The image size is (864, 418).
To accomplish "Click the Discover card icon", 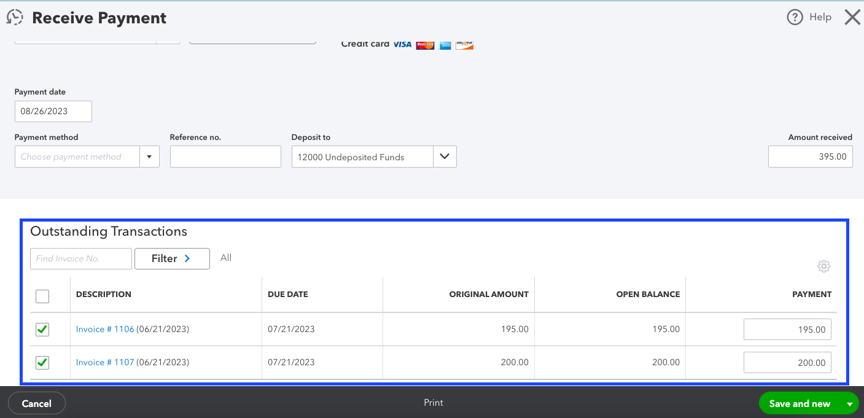I will (x=464, y=45).
